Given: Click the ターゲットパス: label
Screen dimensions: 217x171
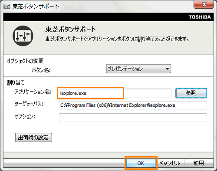Looking at the screenshot, I should pyautogui.click(x=29, y=104).
